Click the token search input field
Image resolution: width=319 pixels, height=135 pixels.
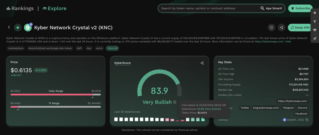coord(210,8)
